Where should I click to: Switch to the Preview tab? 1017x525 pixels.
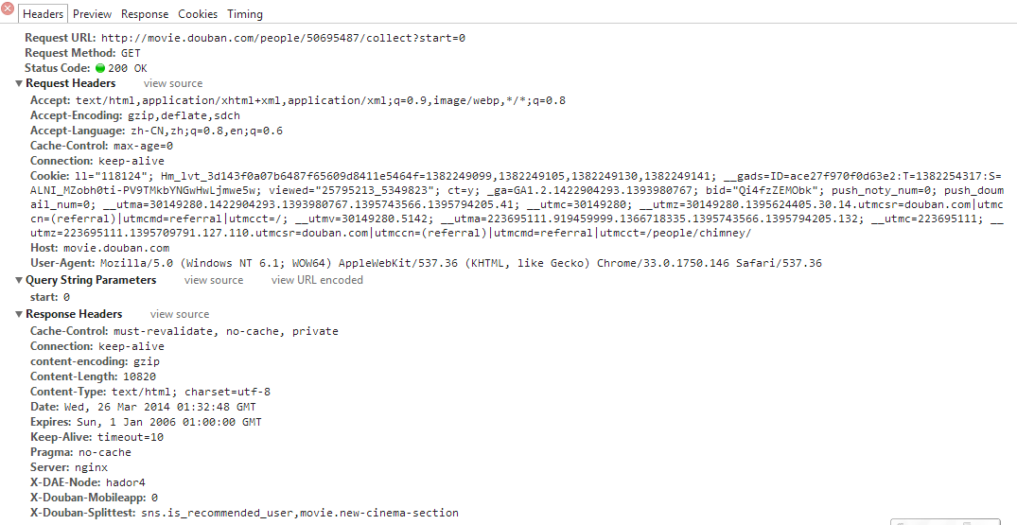click(92, 13)
